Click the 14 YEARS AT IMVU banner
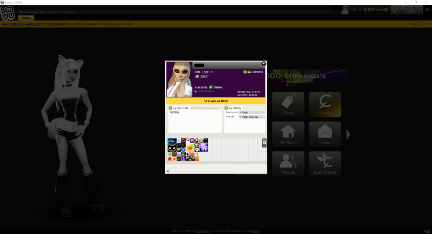Viewport: 432px width, 234px height. click(x=216, y=101)
